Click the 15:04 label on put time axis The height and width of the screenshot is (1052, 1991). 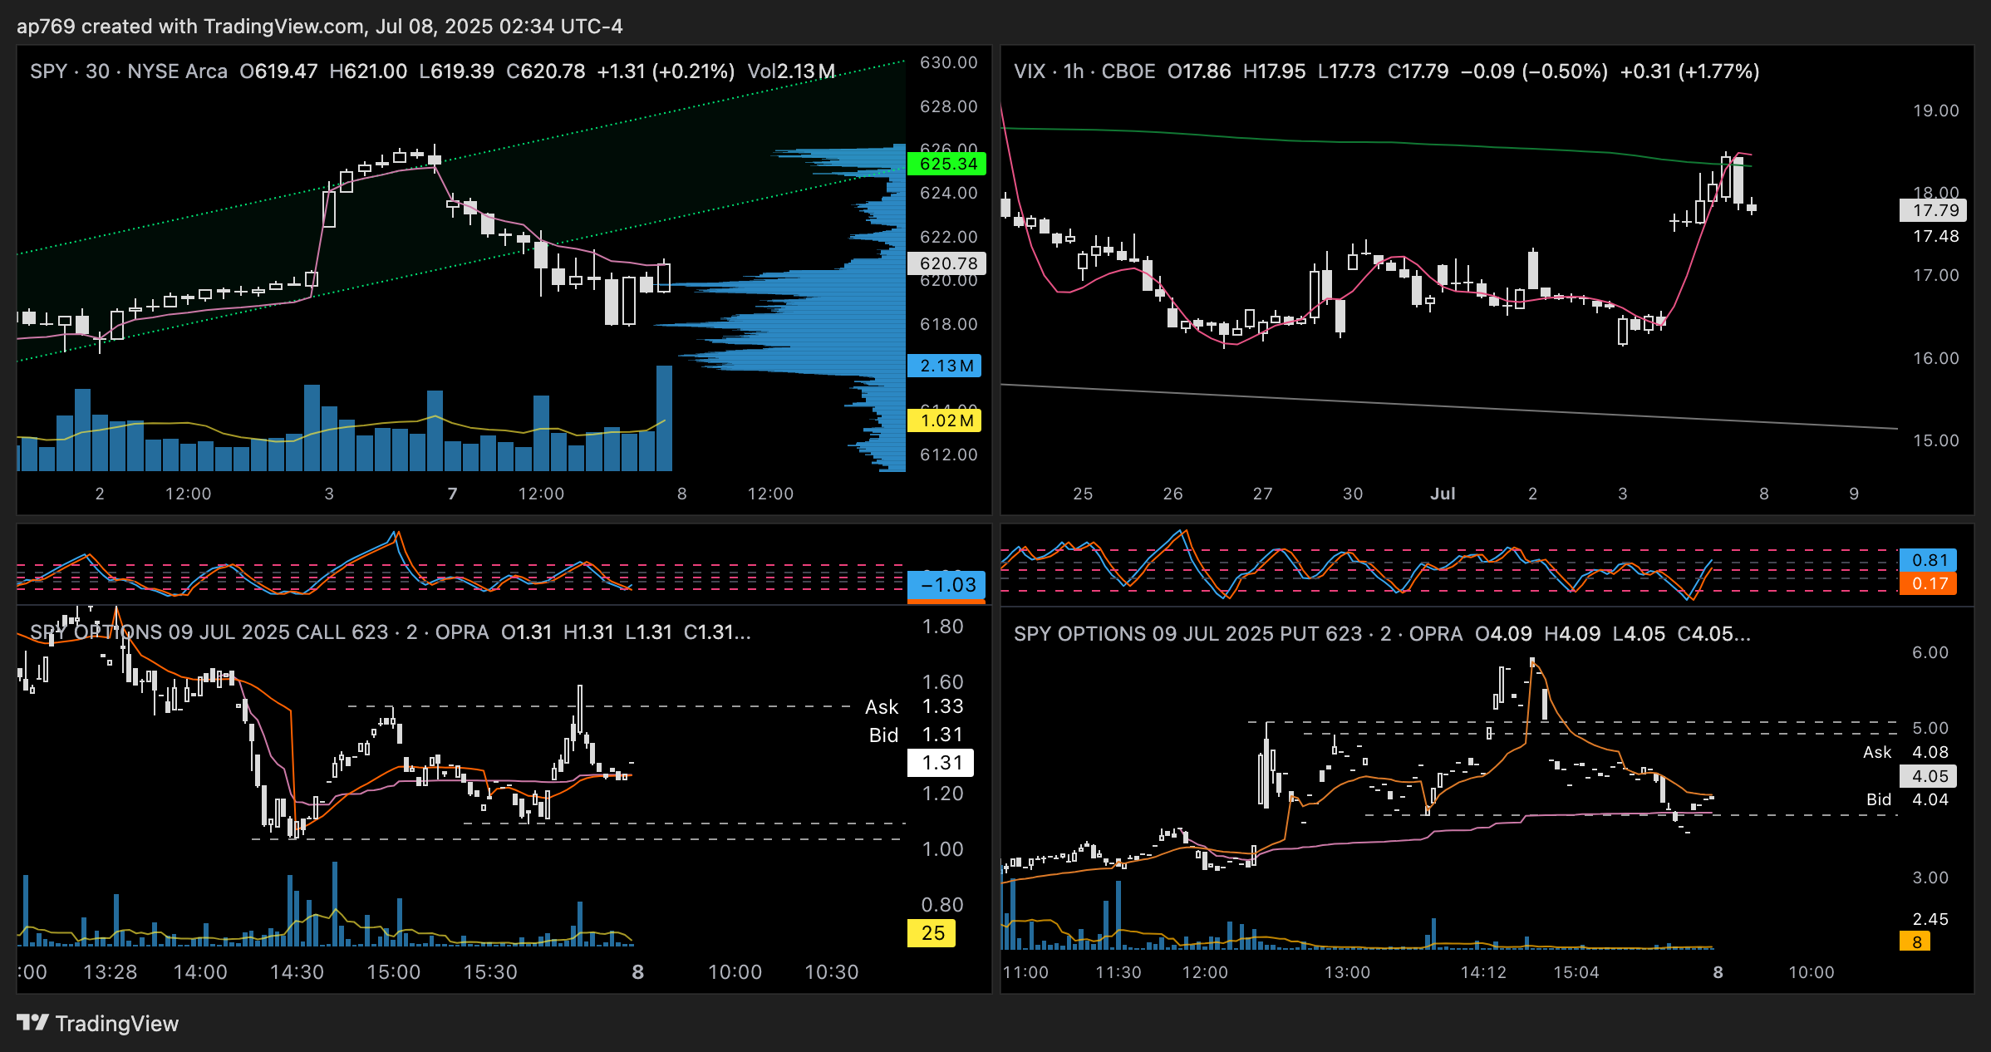[1576, 972]
